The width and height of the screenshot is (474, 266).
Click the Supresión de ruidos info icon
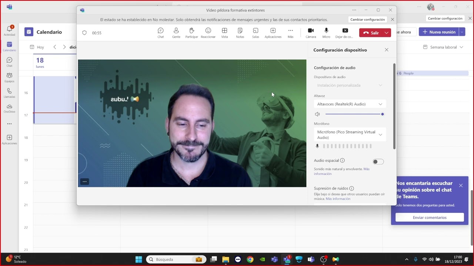(351, 188)
